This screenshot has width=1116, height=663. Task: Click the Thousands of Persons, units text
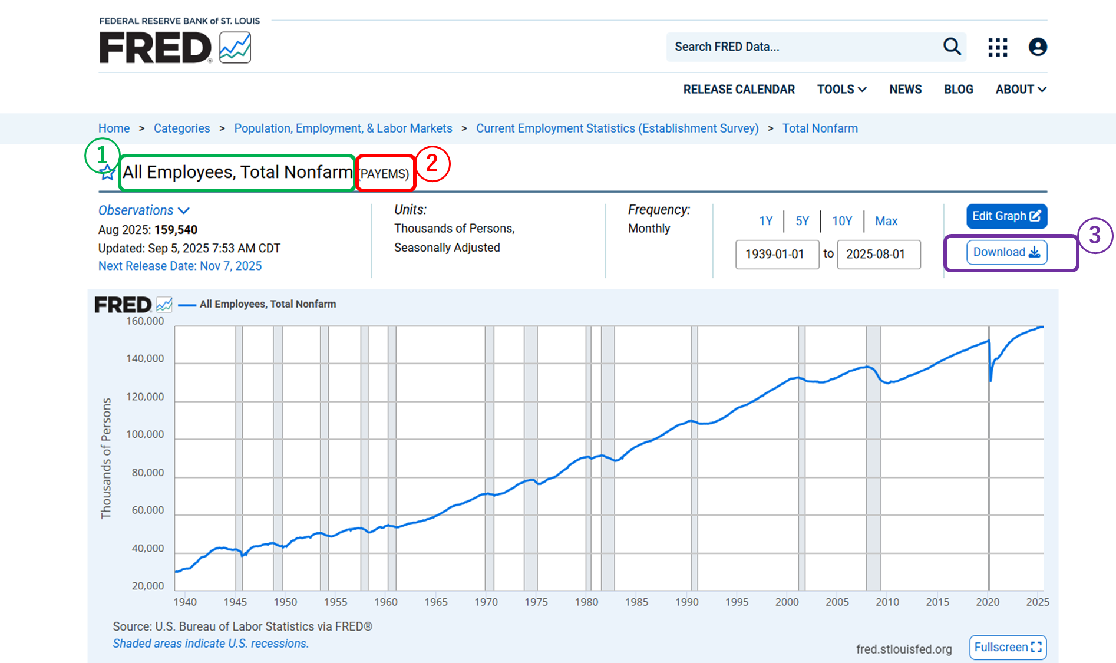(454, 229)
